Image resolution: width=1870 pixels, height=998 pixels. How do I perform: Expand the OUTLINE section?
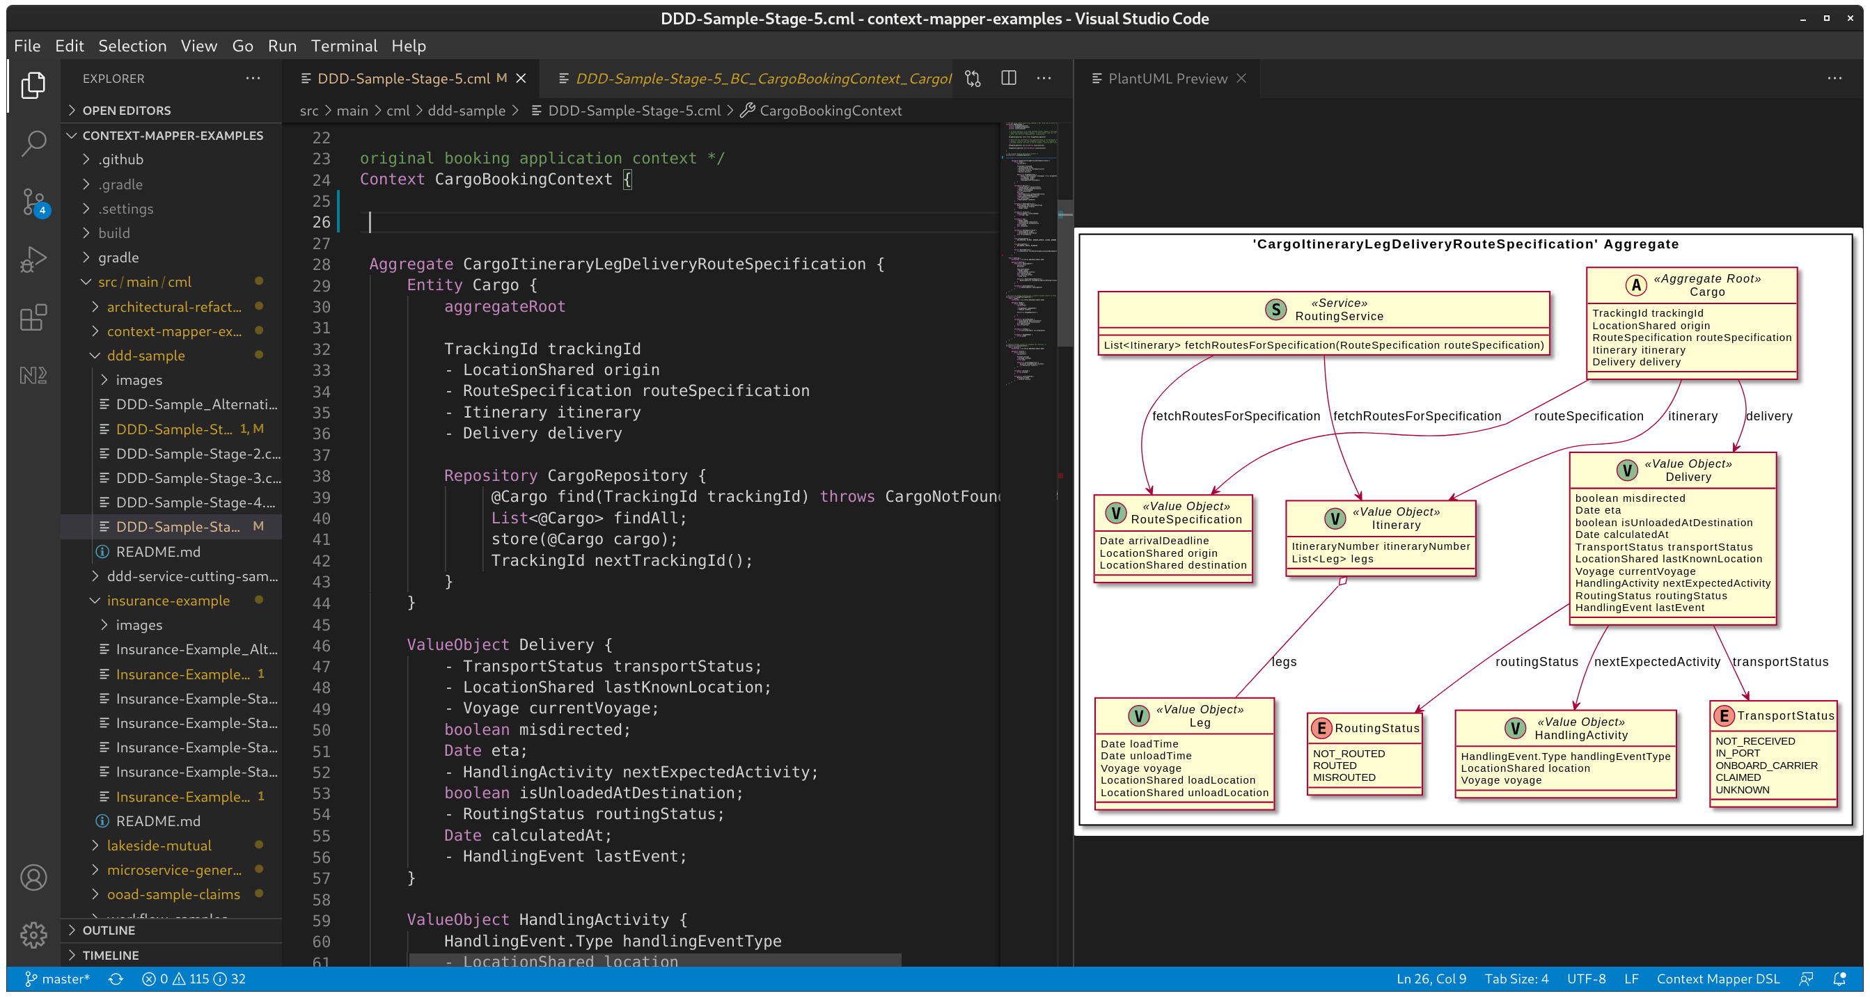coord(171,930)
